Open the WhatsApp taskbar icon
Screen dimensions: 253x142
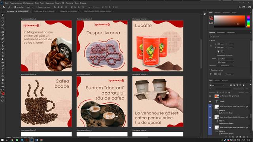pyautogui.click(x=17, y=140)
